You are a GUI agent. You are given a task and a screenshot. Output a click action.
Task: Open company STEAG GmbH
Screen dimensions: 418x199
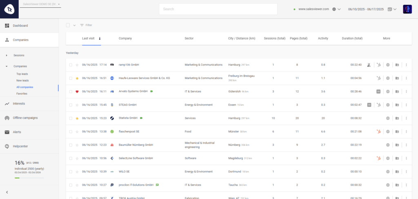(x=127, y=105)
